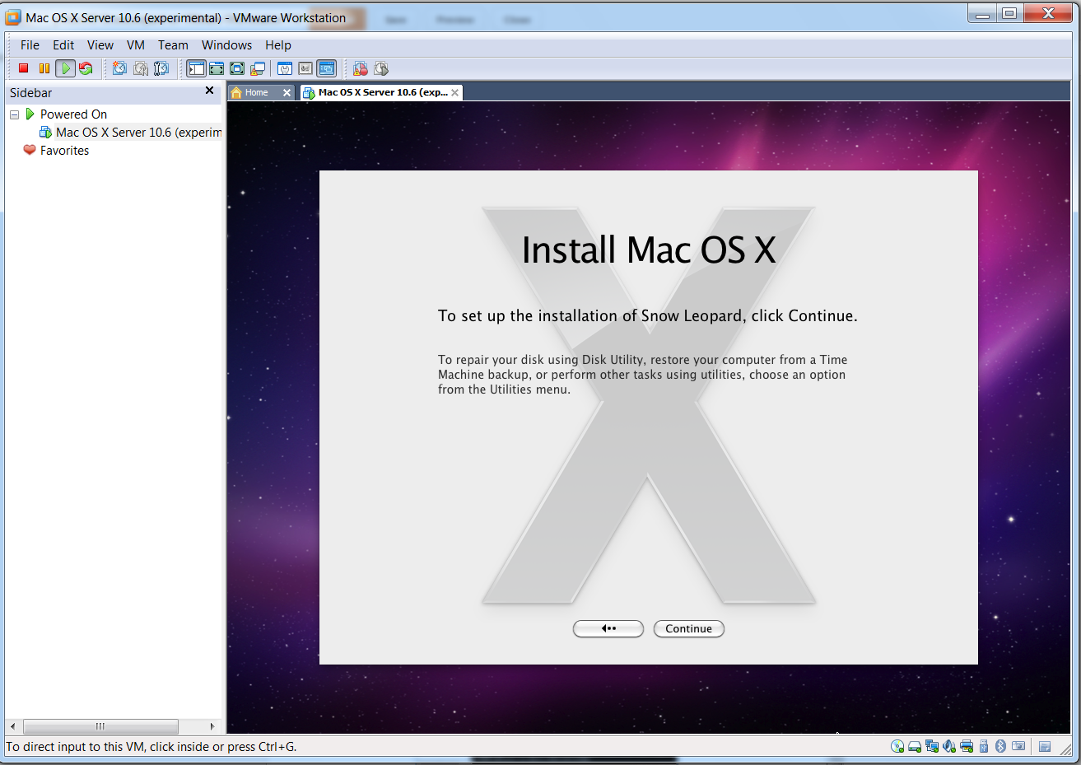This screenshot has height=765, width=1081.
Task: Click the back arrow button beside Continue
Action: (x=608, y=628)
